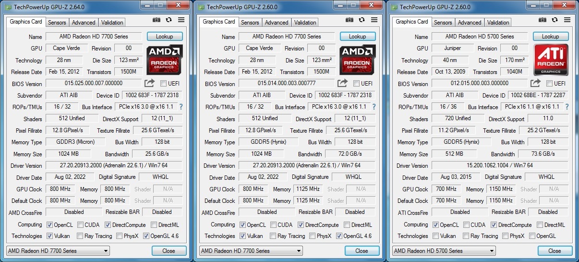579x262 pixels.
Task: Click BIOS share icon in HD 5700 window
Action: [x=535, y=83]
